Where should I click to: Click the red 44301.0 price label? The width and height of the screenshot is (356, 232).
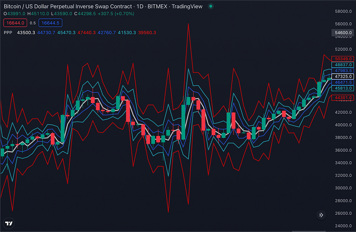tap(343, 98)
